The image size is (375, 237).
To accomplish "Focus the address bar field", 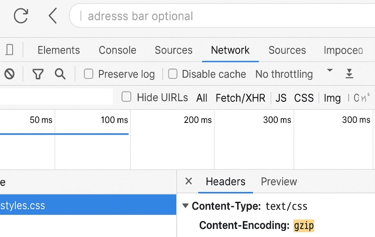I will pyautogui.click(x=222, y=16).
